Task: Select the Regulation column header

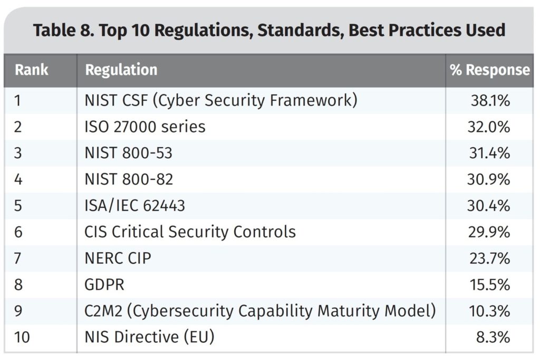Action: tap(121, 70)
